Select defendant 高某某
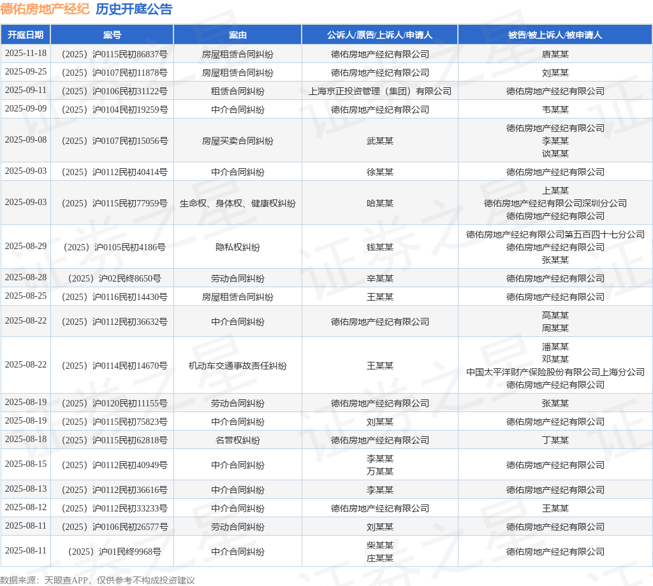This screenshot has height=586, width=653. click(x=555, y=316)
